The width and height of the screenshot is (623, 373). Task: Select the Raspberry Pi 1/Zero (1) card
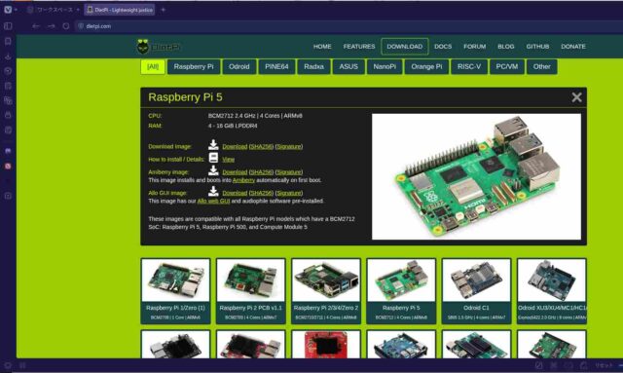tap(175, 290)
